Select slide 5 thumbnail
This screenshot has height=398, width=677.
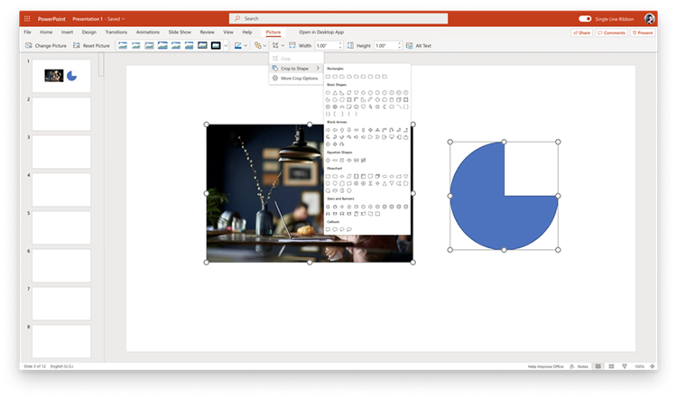(x=61, y=227)
